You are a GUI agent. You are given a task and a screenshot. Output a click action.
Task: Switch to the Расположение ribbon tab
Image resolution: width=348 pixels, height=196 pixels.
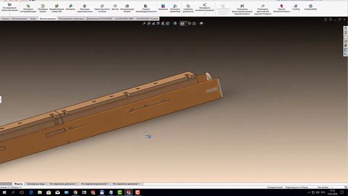tap(19, 19)
